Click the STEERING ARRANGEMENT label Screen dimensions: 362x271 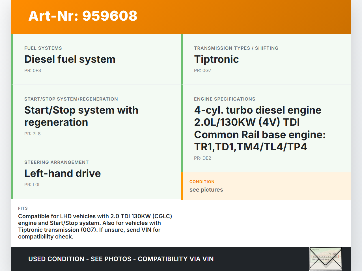click(57, 162)
